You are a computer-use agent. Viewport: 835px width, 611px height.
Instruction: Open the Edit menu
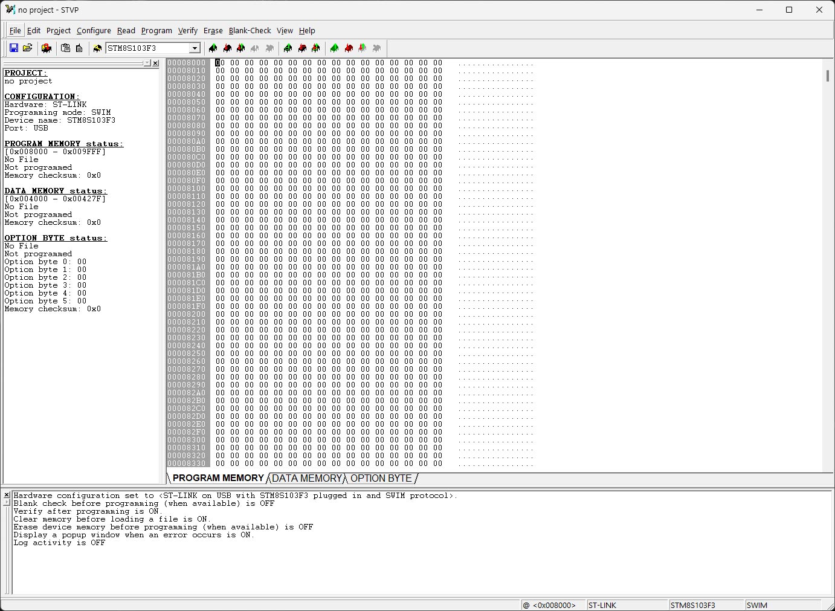click(34, 30)
